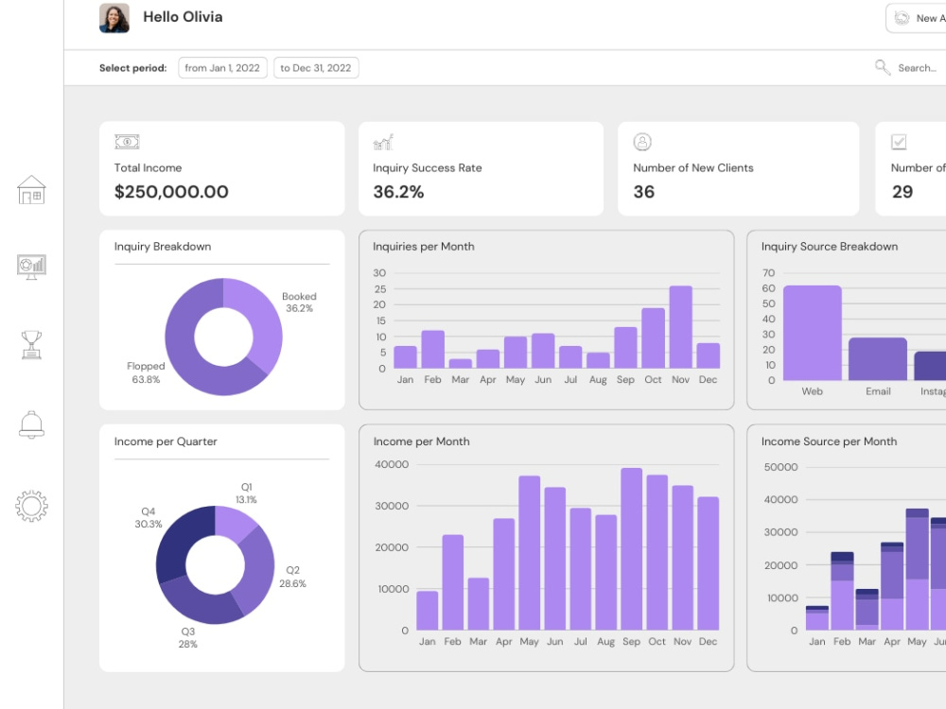Click the 'Inquiries per Month' chart title
Screen dimensions: 946x709
coord(424,247)
